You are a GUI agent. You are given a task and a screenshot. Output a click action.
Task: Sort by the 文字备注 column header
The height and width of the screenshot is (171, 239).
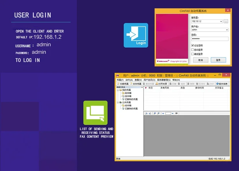pyautogui.click(x=219, y=88)
